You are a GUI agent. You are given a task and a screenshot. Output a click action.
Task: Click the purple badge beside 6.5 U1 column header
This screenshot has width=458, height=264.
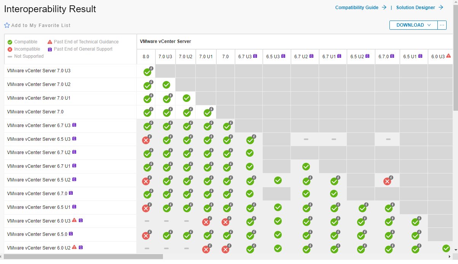[420, 56]
